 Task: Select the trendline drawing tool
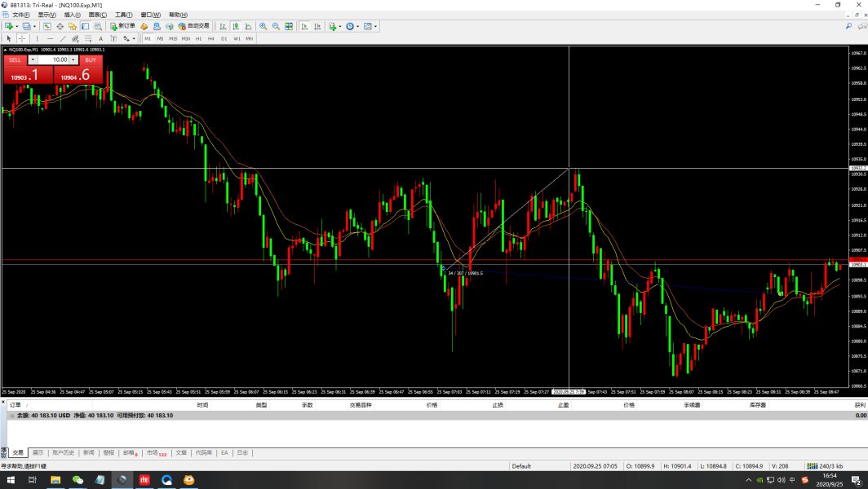pos(63,39)
